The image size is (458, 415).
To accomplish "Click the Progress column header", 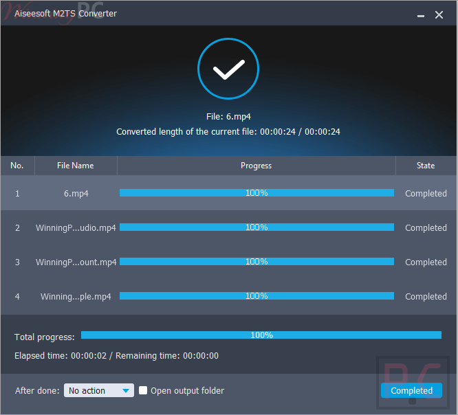I will coord(257,166).
